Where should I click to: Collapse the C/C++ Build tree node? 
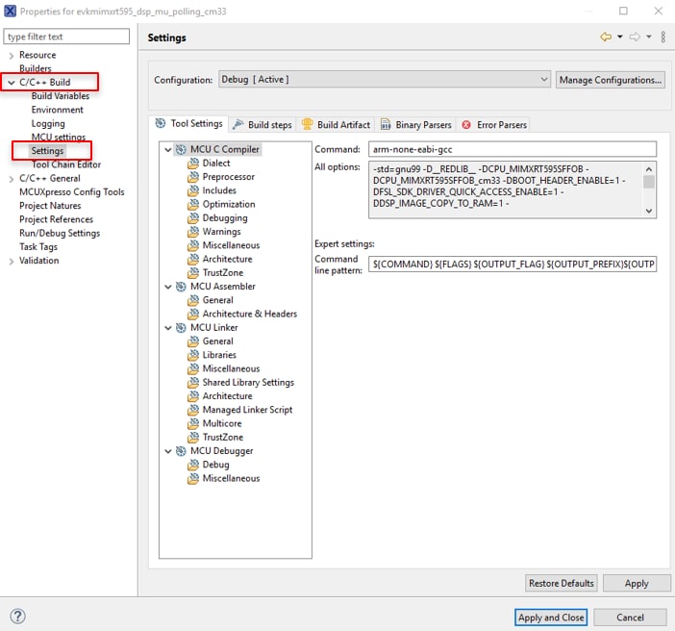point(11,83)
